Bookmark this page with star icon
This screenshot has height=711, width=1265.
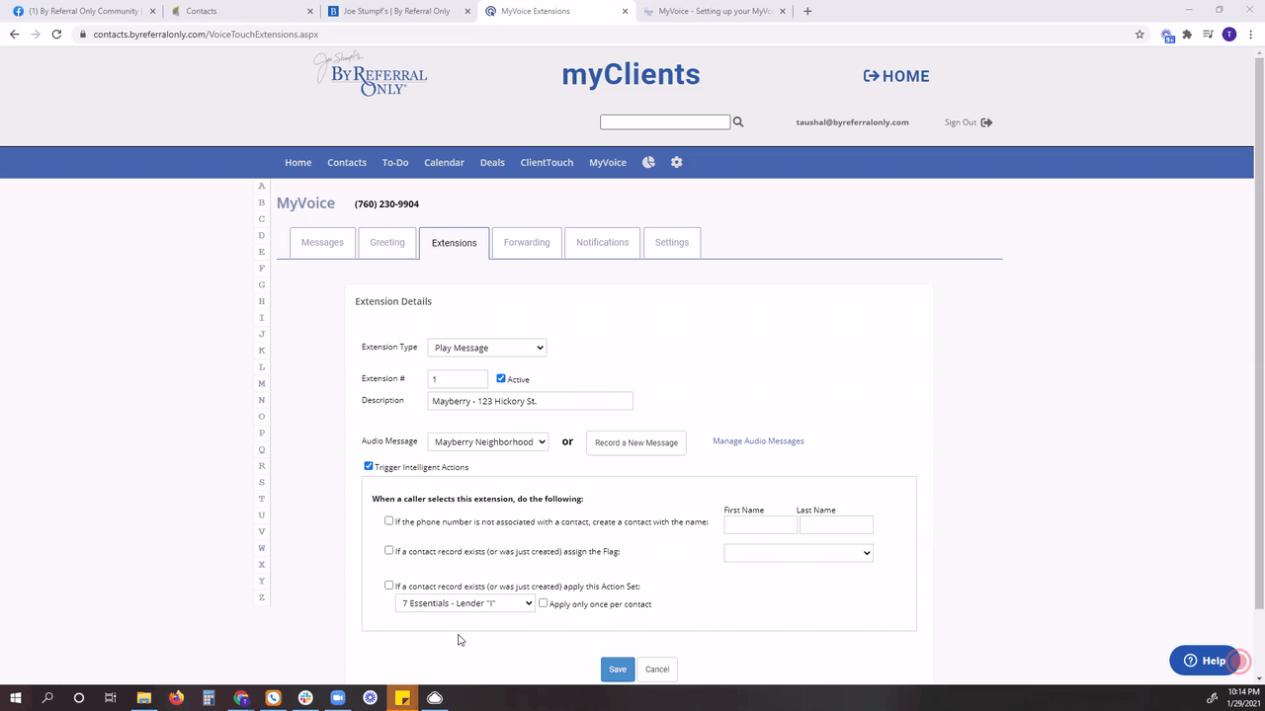(x=1139, y=34)
